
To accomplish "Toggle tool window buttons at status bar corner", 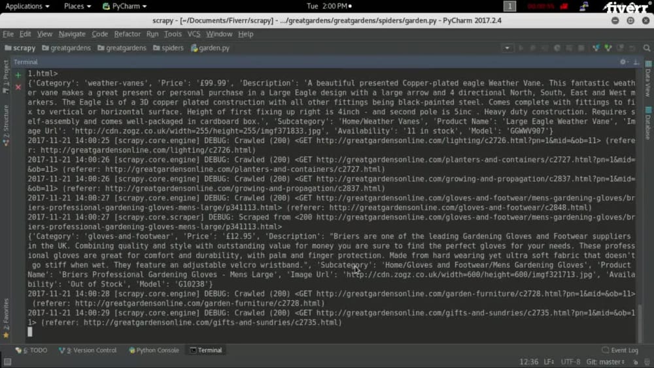I will click(x=7, y=361).
